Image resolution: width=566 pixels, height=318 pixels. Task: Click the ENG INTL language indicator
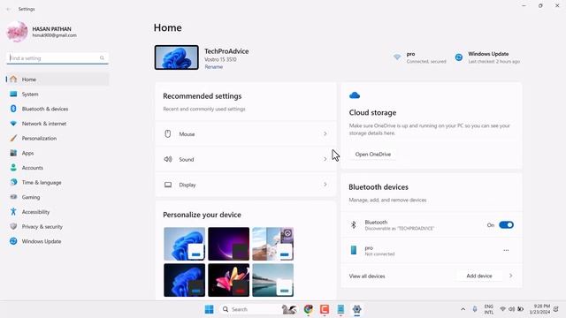click(x=489, y=309)
